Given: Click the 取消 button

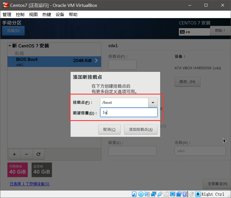Looking at the screenshot, I should [109, 129].
